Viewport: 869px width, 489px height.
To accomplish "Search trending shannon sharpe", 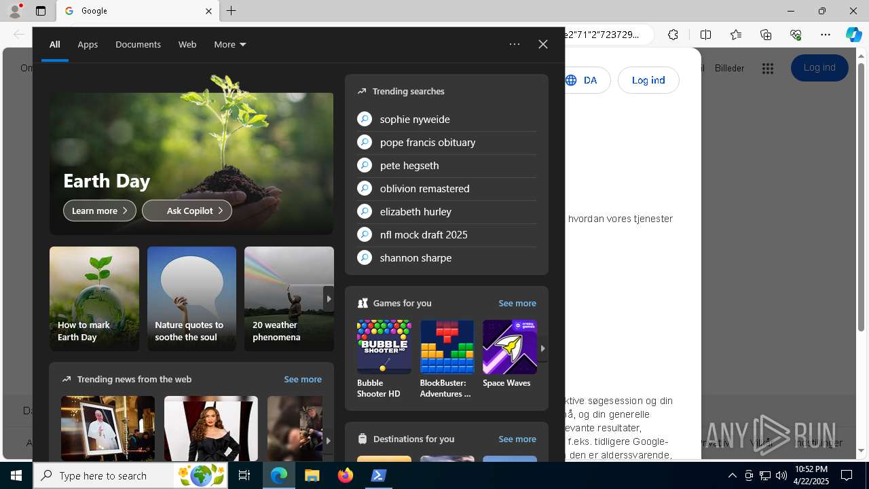I will [447, 257].
